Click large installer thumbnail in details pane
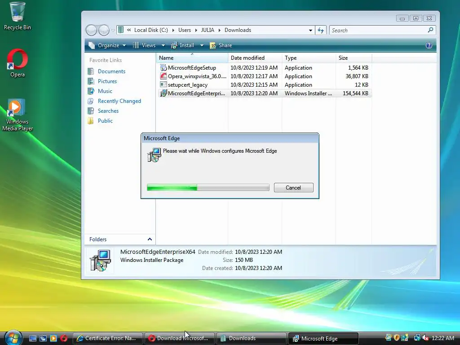Image resolution: width=460 pixels, height=345 pixels. pos(100,260)
